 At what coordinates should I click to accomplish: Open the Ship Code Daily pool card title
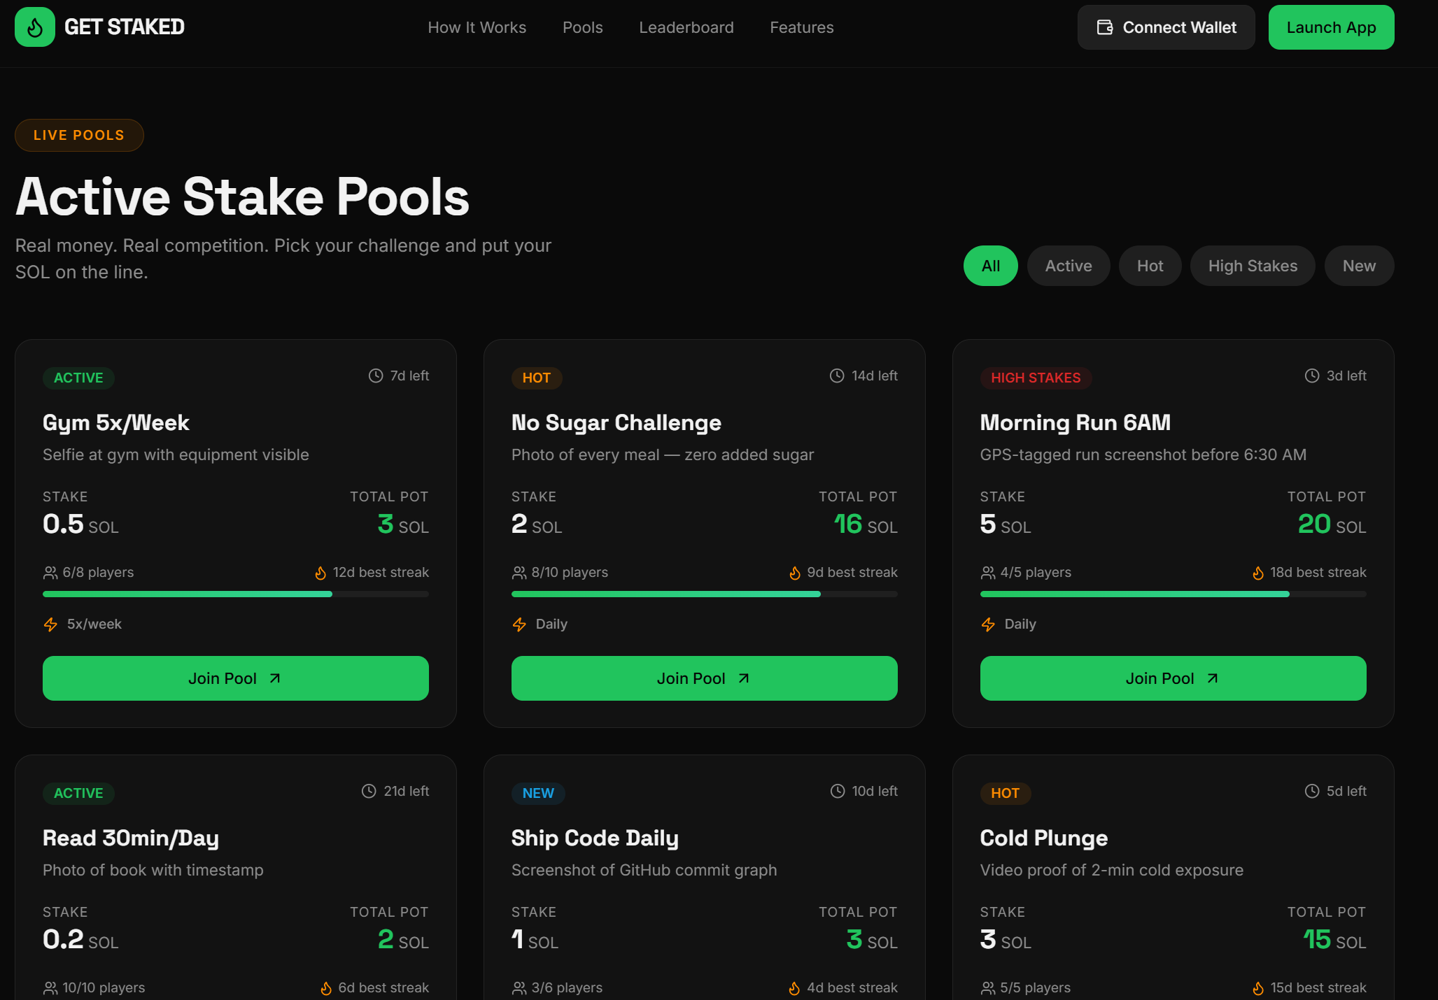[x=595, y=838]
